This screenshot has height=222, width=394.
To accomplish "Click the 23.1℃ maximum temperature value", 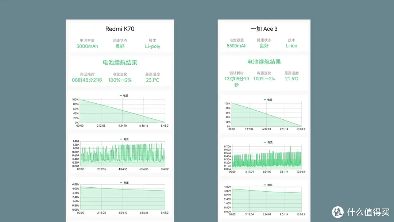I will (152, 80).
